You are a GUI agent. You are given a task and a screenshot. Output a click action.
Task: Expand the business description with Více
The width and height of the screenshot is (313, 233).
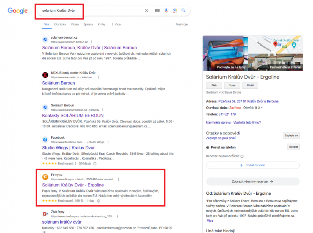pyautogui.click(x=210, y=220)
